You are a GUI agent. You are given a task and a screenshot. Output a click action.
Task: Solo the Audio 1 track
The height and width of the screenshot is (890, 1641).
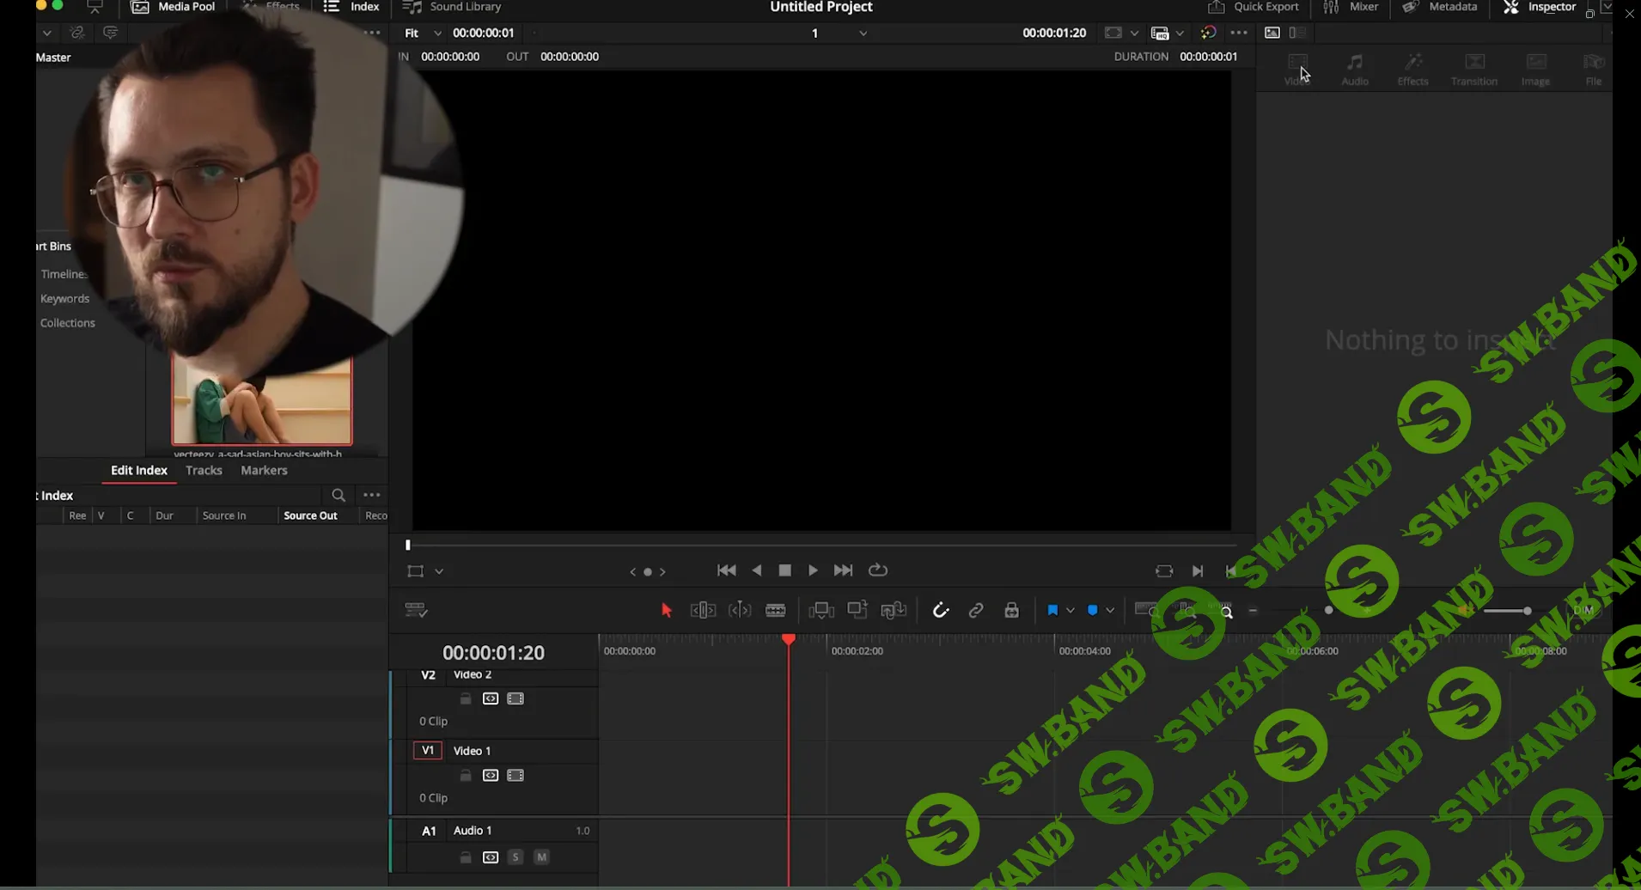515,856
